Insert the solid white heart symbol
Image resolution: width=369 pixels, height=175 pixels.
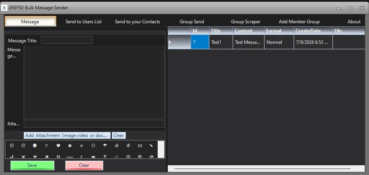58,146
